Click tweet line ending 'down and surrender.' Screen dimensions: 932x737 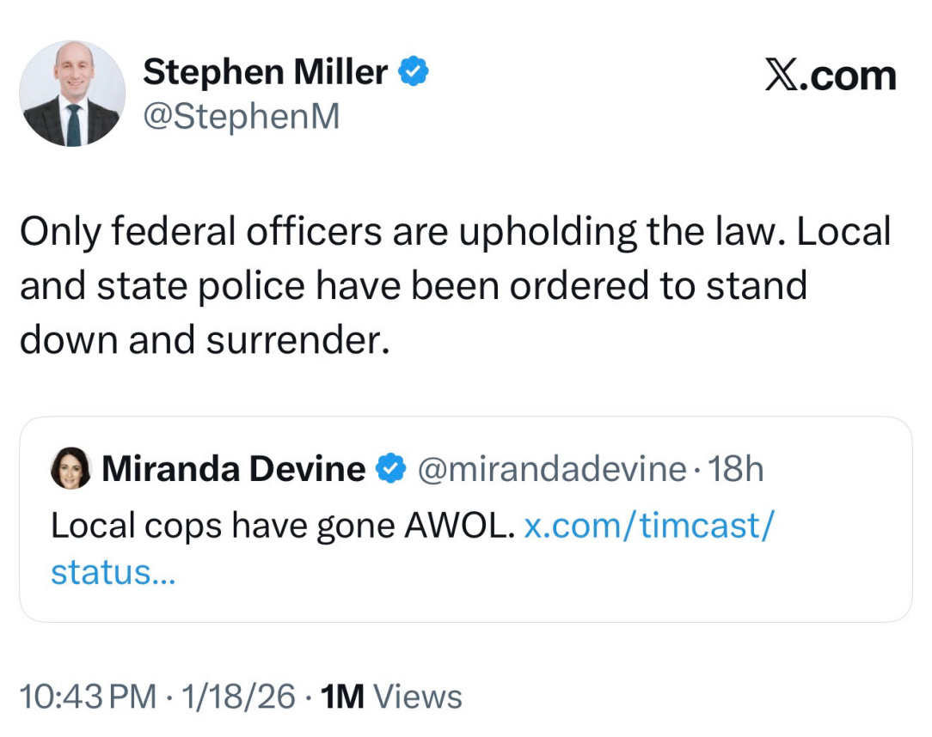(205, 340)
